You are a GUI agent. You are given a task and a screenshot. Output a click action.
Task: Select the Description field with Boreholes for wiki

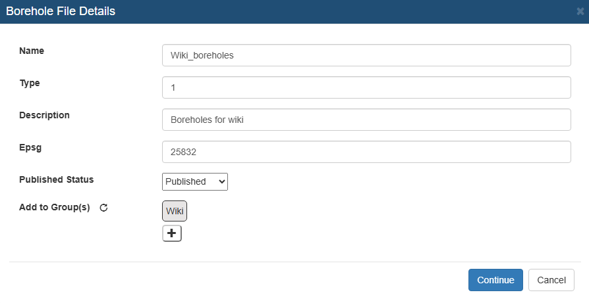pos(366,120)
